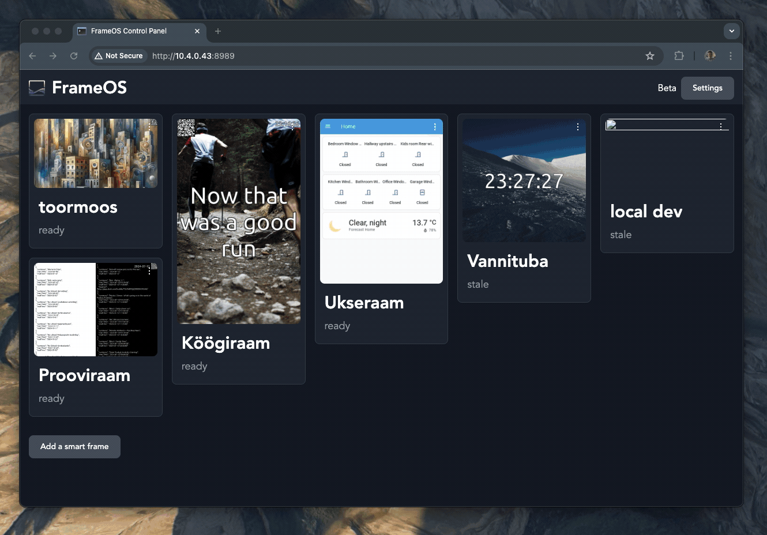The height and width of the screenshot is (535, 767).
Task: Select the FrameOS Control Panel tab
Action: click(130, 31)
